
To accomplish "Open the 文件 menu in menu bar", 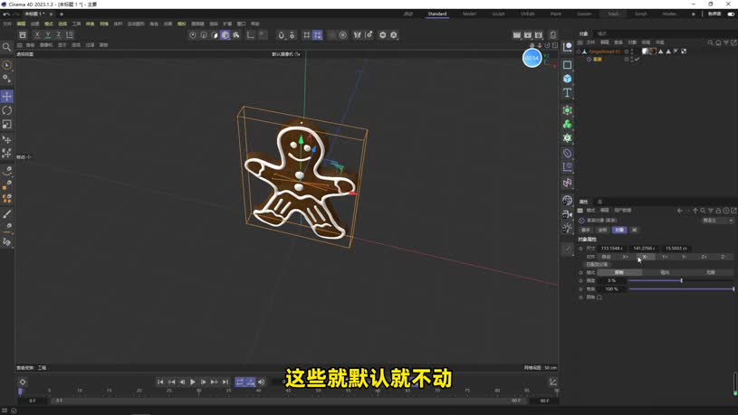I will pyautogui.click(x=7, y=24).
